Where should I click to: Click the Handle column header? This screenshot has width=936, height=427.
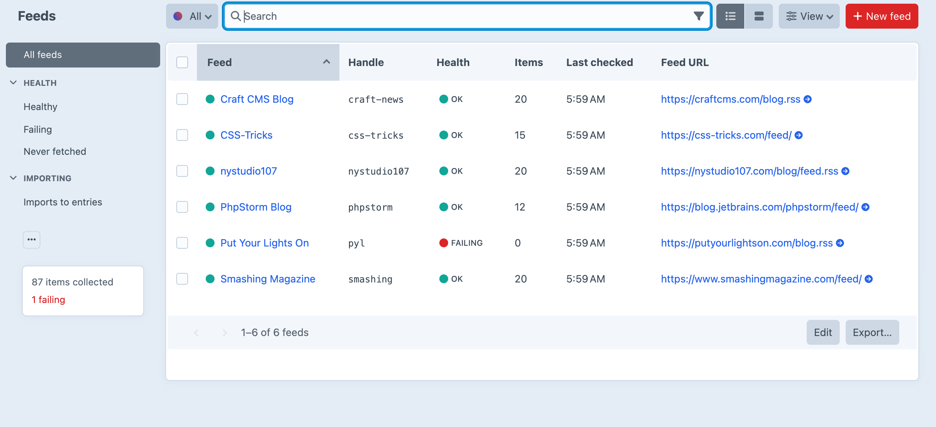pyautogui.click(x=366, y=62)
